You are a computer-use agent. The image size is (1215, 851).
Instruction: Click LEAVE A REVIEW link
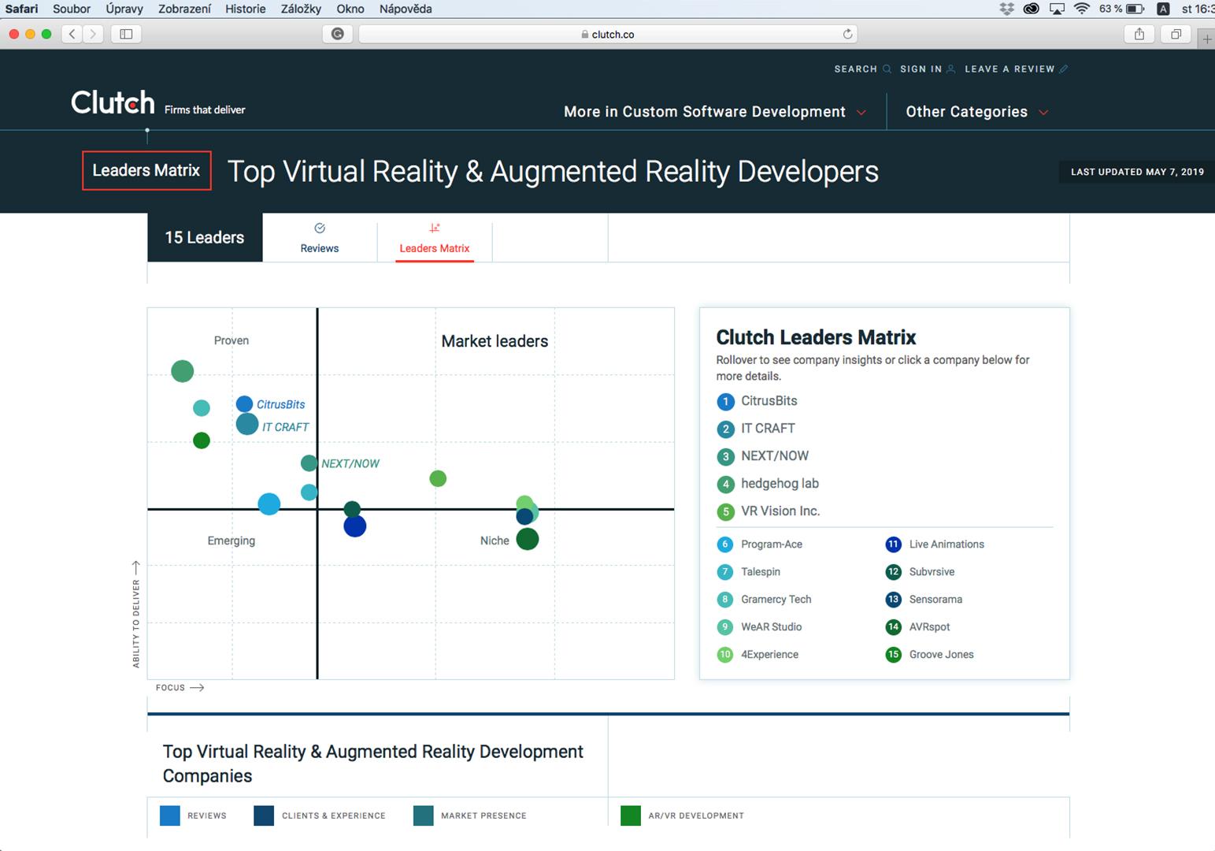pyautogui.click(x=1016, y=69)
